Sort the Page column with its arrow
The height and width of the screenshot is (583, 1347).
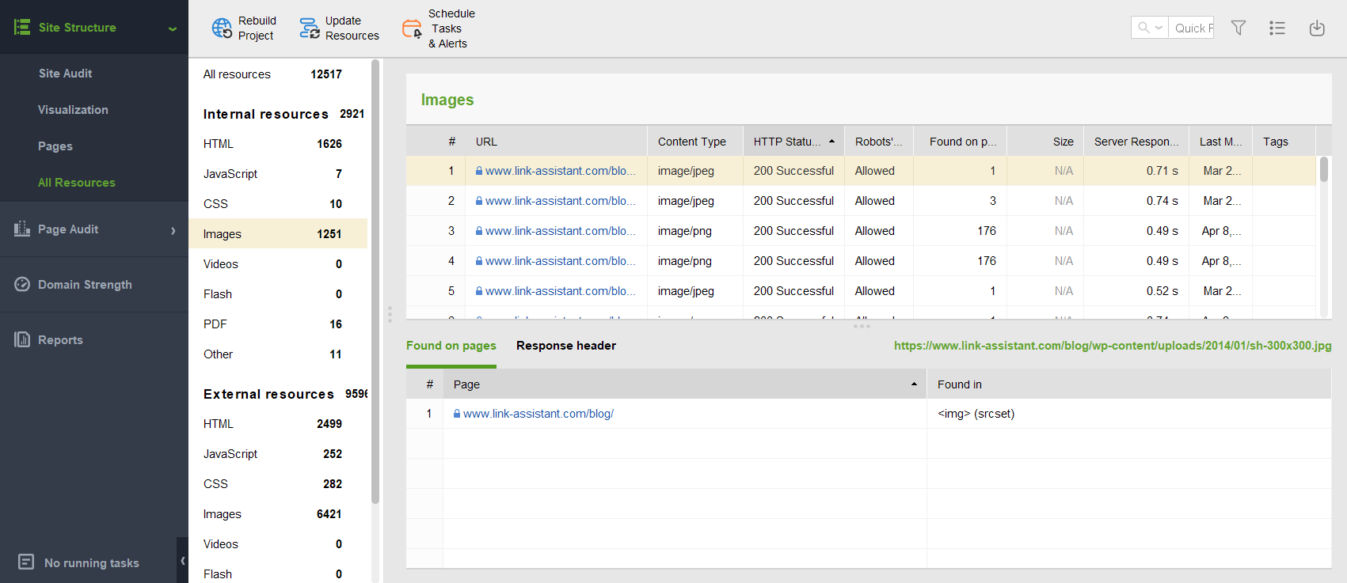coord(914,384)
